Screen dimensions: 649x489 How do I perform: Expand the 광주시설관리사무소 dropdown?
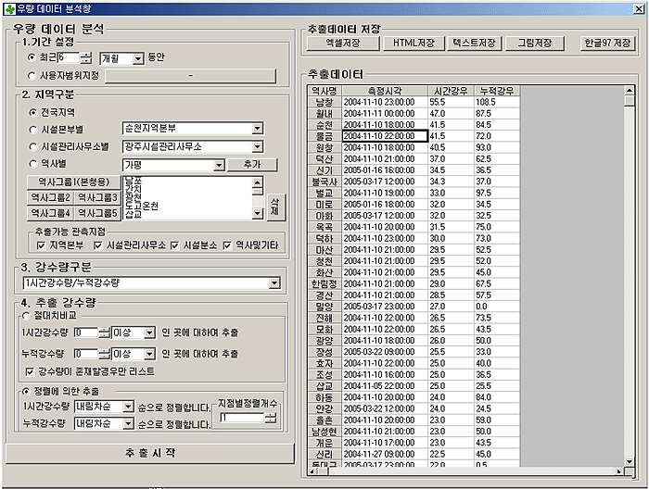(x=257, y=146)
